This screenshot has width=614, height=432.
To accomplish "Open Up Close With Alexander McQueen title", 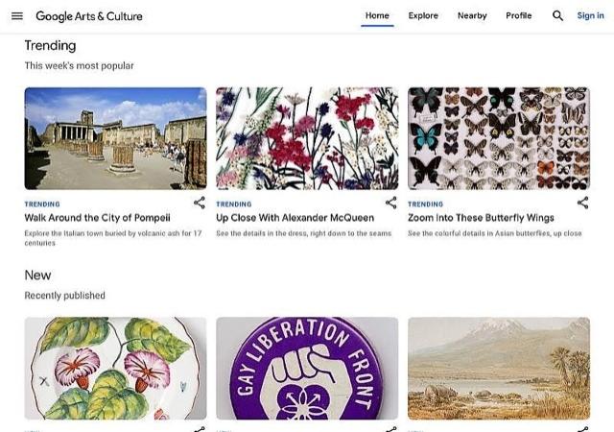I will [x=294, y=218].
